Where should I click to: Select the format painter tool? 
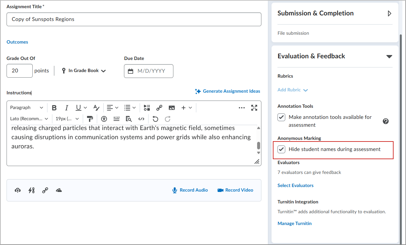point(90,119)
